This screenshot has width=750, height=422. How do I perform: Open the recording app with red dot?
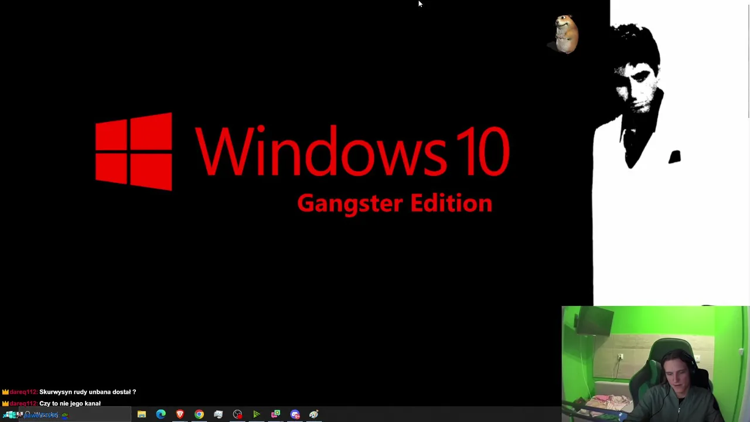(237, 414)
